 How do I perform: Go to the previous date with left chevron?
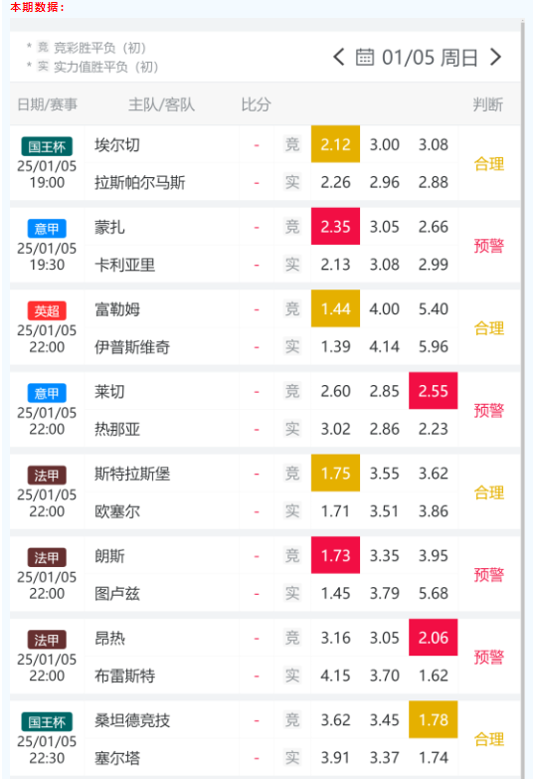point(339,57)
